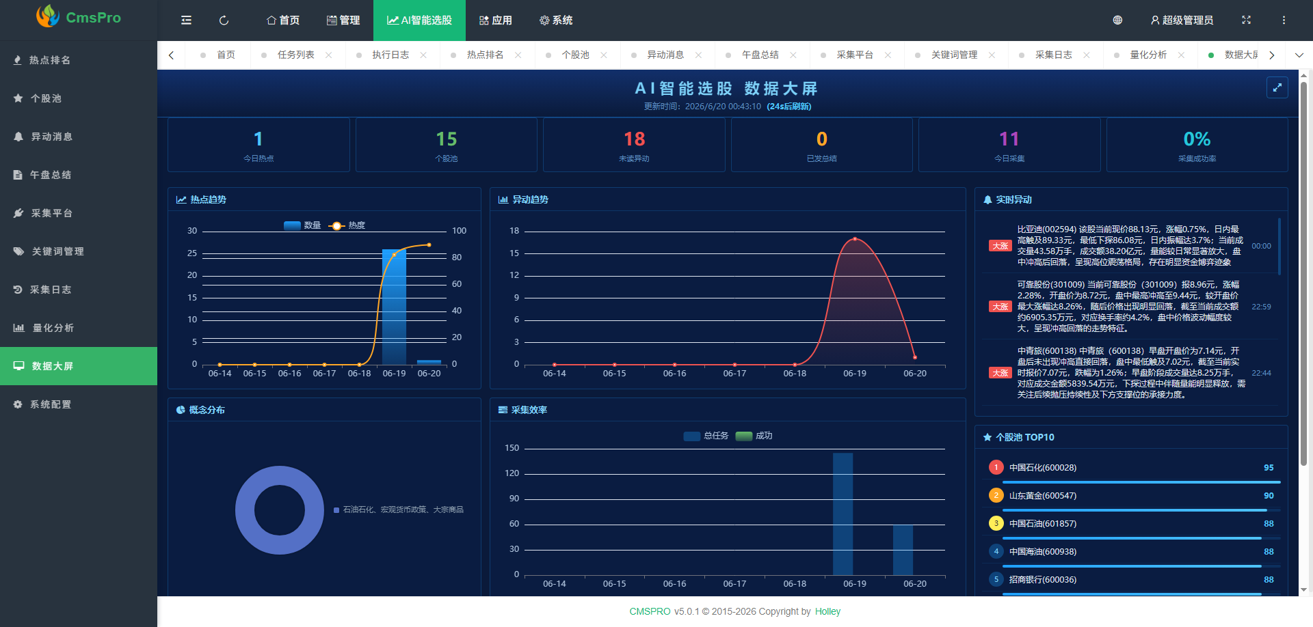
Task: Close the 任务列表 tab
Action: click(x=329, y=55)
